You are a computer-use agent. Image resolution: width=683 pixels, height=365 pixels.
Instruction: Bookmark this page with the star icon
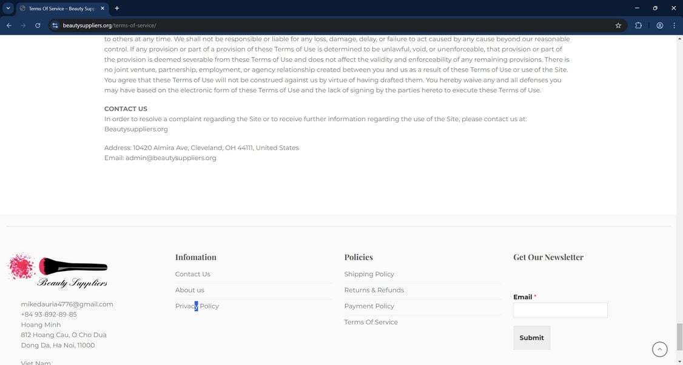[618, 25]
